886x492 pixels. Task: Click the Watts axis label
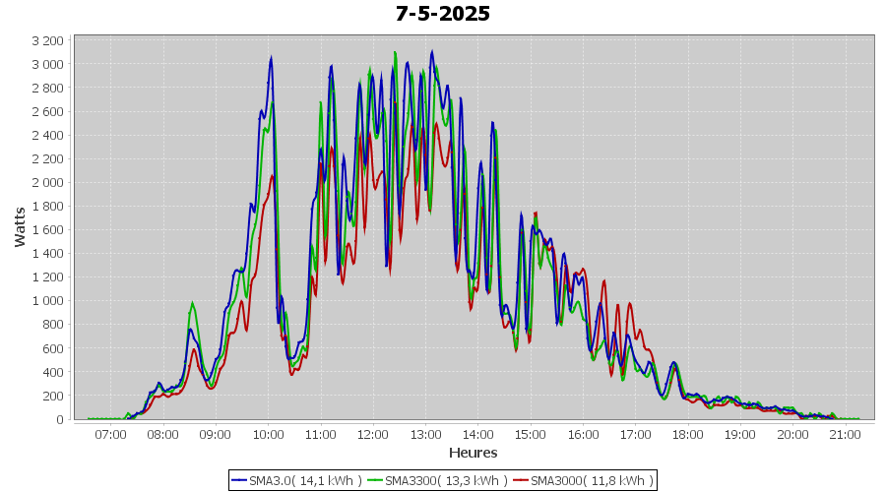20,227
